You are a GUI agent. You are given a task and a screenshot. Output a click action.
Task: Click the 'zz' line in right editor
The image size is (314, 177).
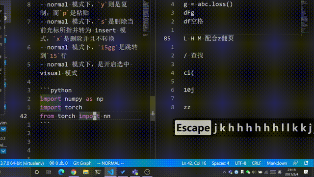[187, 107]
